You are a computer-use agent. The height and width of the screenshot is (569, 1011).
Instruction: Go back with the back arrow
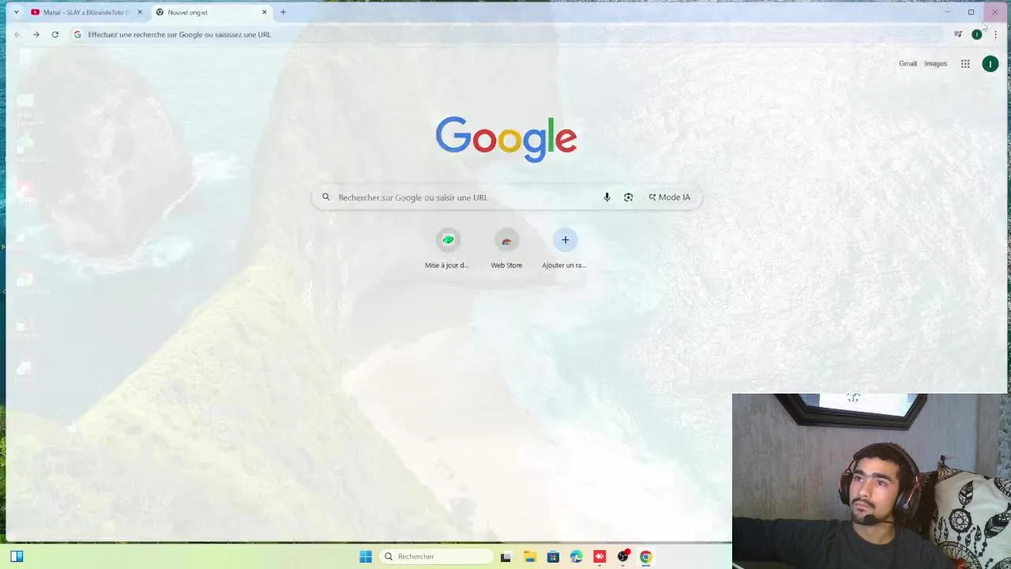click(x=17, y=35)
